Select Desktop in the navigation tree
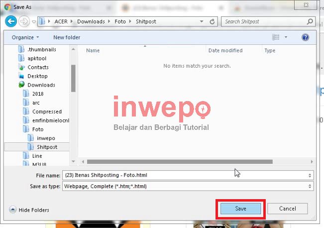 coord(38,76)
